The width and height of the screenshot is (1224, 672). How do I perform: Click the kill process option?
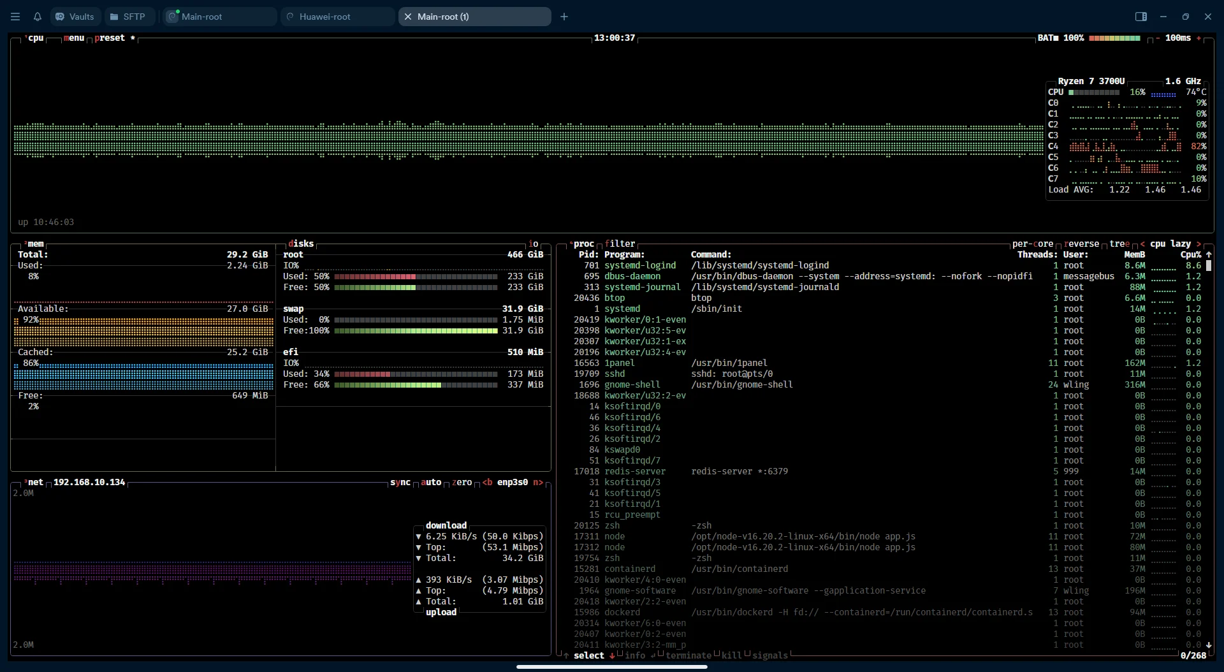pos(732,655)
